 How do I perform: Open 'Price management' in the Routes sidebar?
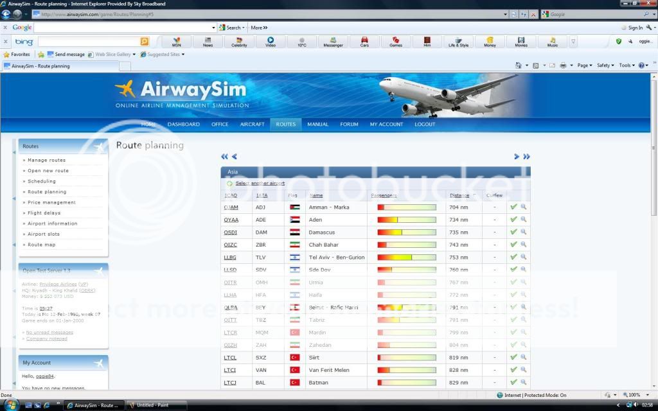(51, 202)
